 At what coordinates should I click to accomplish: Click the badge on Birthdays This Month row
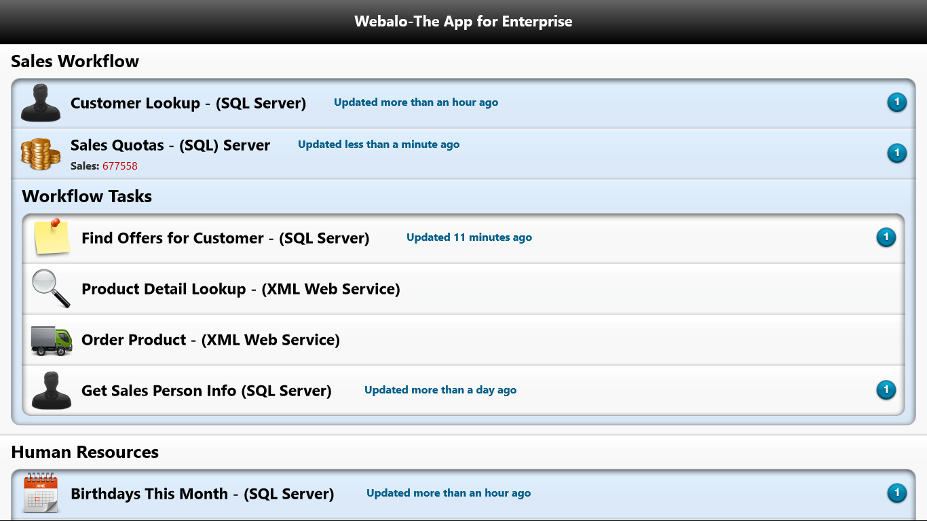[x=896, y=493]
